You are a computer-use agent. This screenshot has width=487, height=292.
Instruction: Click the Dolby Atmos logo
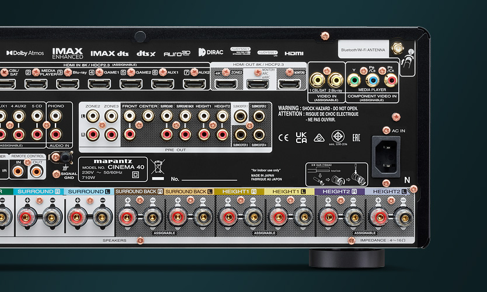pyautogui.click(x=25, y=53)
